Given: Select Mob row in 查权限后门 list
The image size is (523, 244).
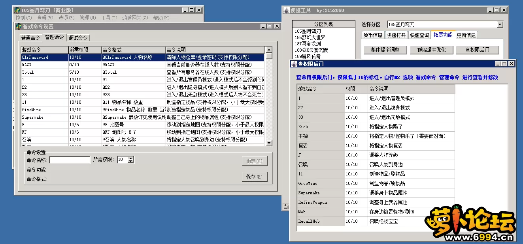Looking at the screenshot, I should point(376,212).
